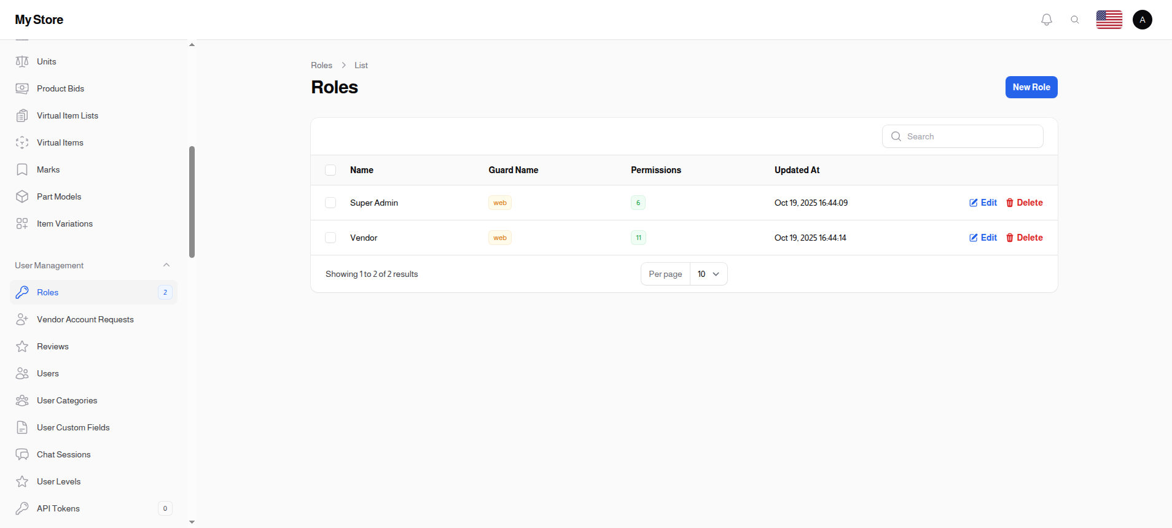Click the Units scale icon
The width and height of the screenshot is (1172, 528).
[22, 61]
